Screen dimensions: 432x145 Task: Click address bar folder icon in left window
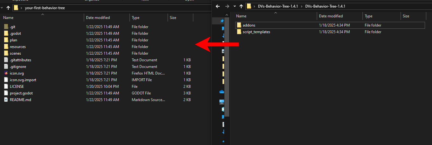(16, 8)
